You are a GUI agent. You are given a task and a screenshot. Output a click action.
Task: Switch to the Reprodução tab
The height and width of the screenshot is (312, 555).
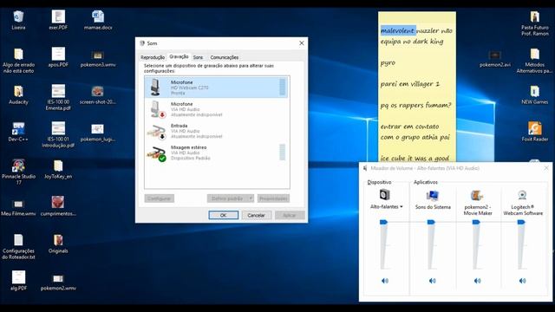tap(153, 57)
